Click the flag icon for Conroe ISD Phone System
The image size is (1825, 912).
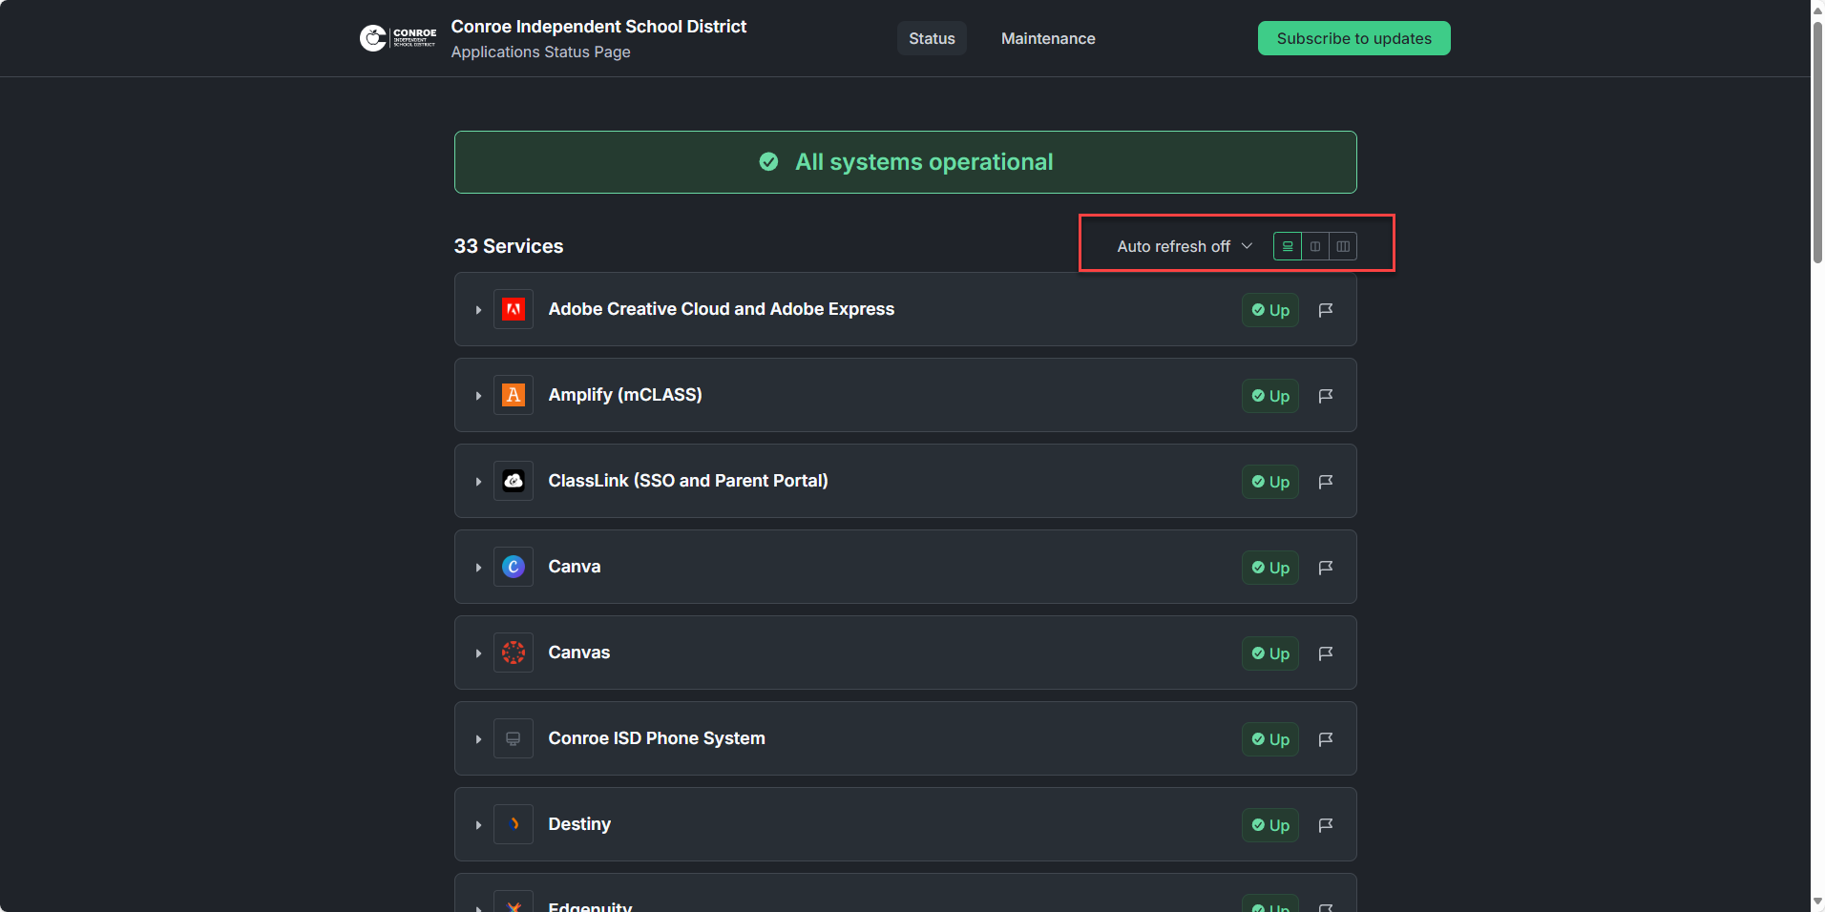pos(1326,739)
